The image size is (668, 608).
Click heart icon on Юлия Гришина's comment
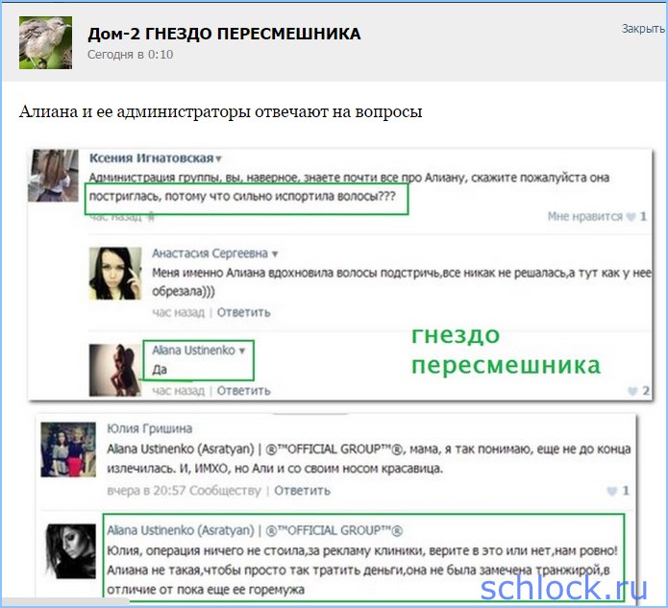tap(611, 491)
